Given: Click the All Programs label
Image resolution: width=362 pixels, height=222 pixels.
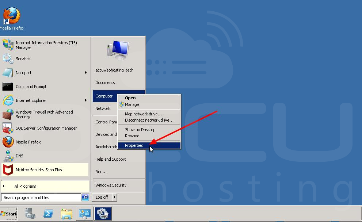Looking at the screenshot, I should click(25, 186).
